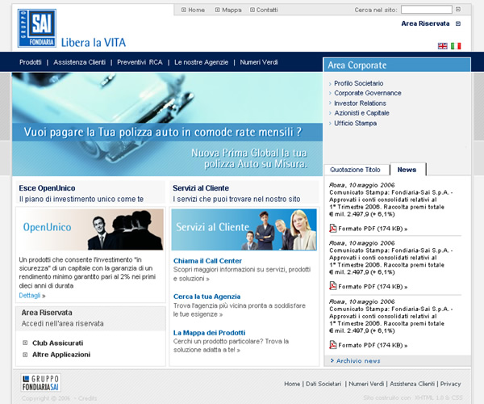Open the Club Assicurati link
The height and width of the screenshot is (404, 484).
pyautogui.click(x=58, y=343)
